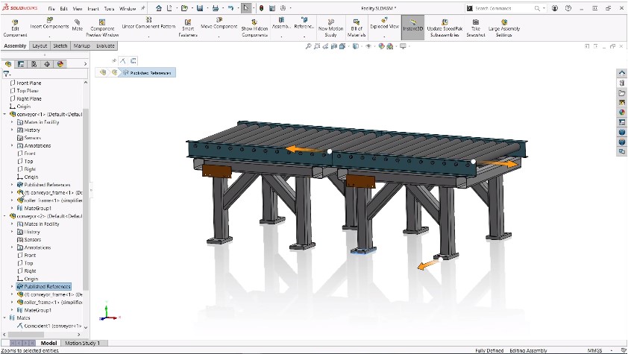This screenshot has height=354, width=628.
Task: Open the Insert menu
Action: (93, 8)
